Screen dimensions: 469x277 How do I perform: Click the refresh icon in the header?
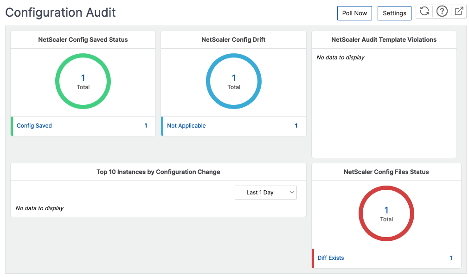(x=424, y=11)
